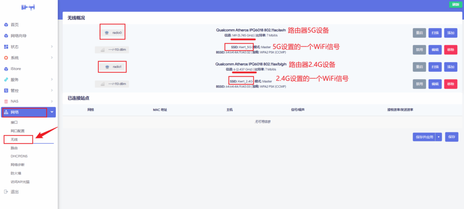Click signal strength icon for Kwrt_5G

tap(102, 50)
